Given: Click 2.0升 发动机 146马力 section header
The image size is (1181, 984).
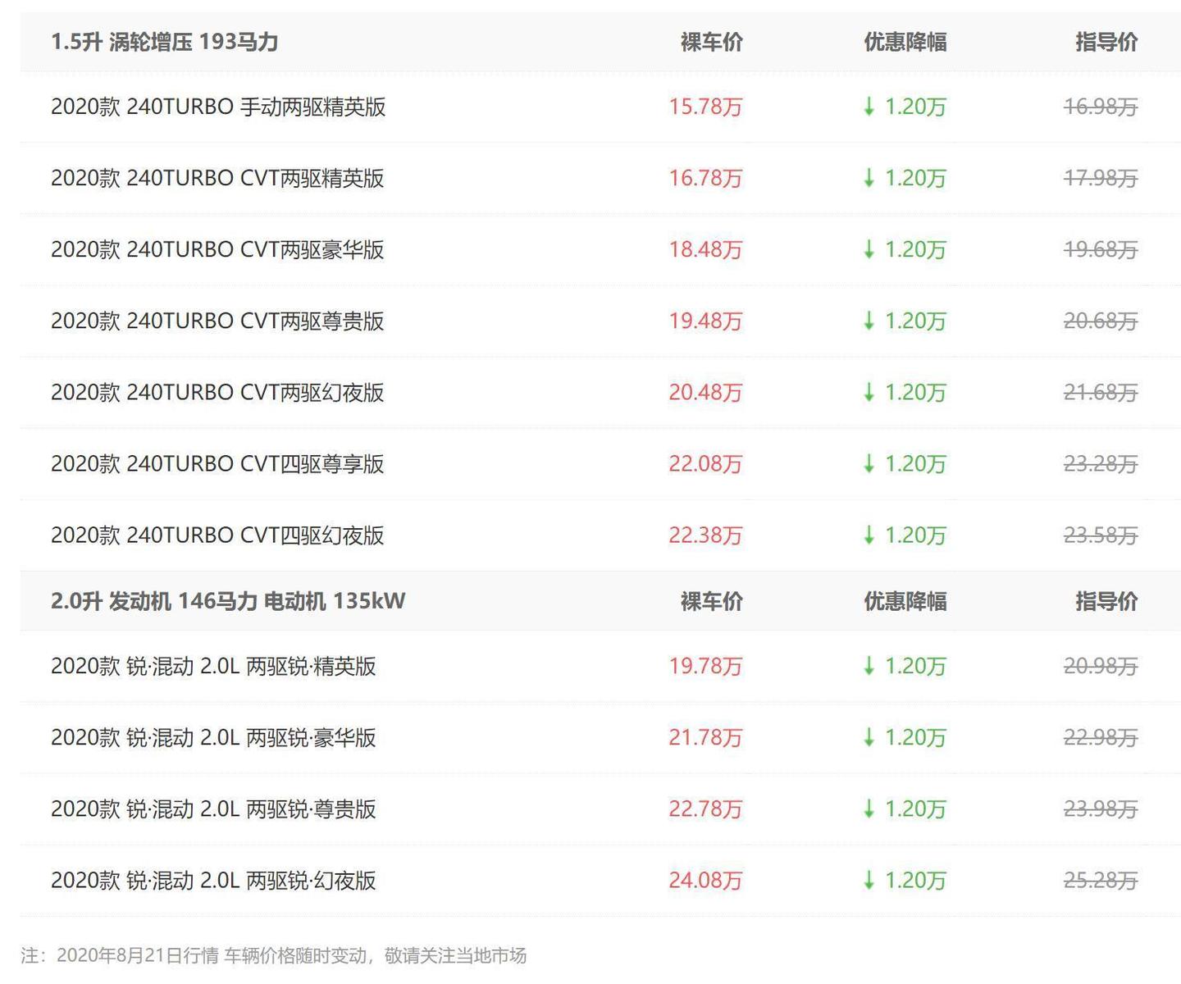Looking at the screenshot, I should [x=228, y=601].
